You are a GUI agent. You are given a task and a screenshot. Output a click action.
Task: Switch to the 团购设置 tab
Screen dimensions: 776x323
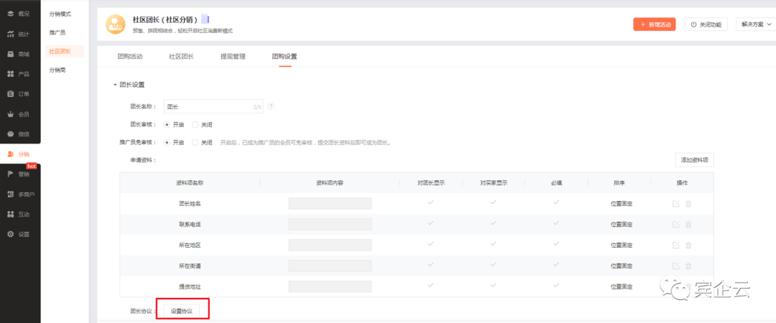tap(285, 57)
